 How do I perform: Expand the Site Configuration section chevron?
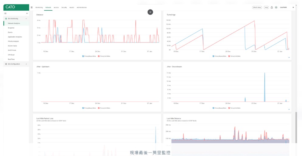coord(26,64)
